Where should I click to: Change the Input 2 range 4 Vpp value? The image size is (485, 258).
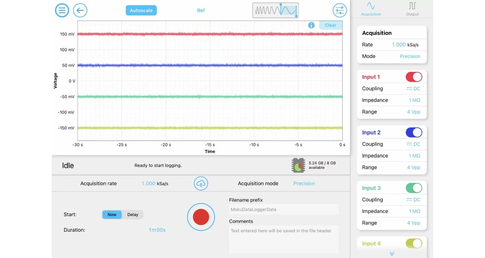(x=413, y=167)
